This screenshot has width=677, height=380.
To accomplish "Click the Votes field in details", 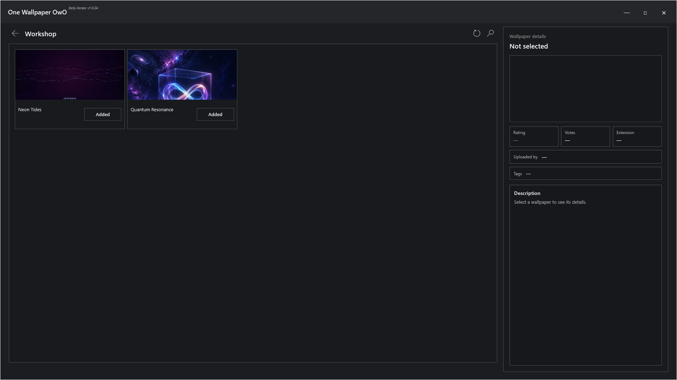I will [585, 137].
